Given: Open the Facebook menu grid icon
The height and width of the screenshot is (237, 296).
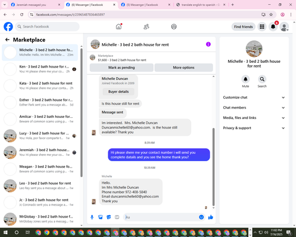Looking at the screenshot, I should [x=262, y=27].
